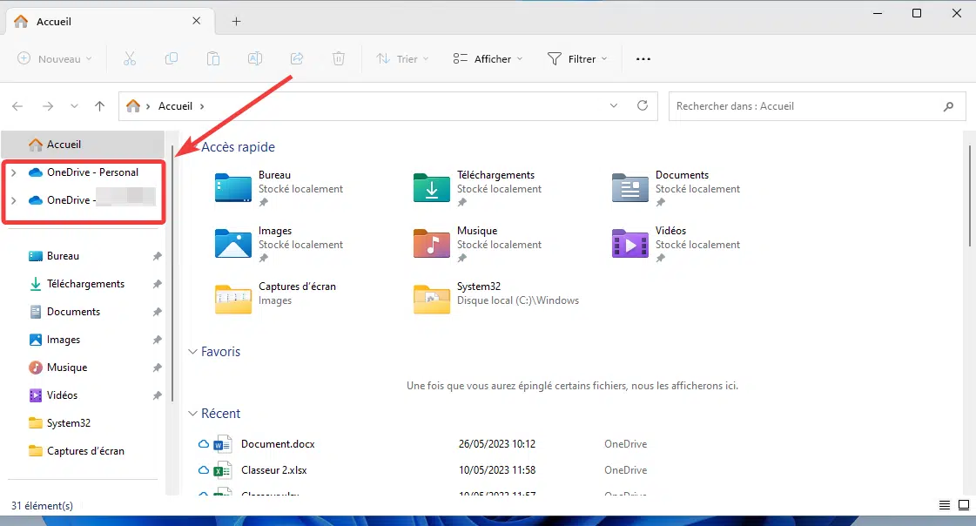Click the Delete trash icon

[x=339, y=58]
